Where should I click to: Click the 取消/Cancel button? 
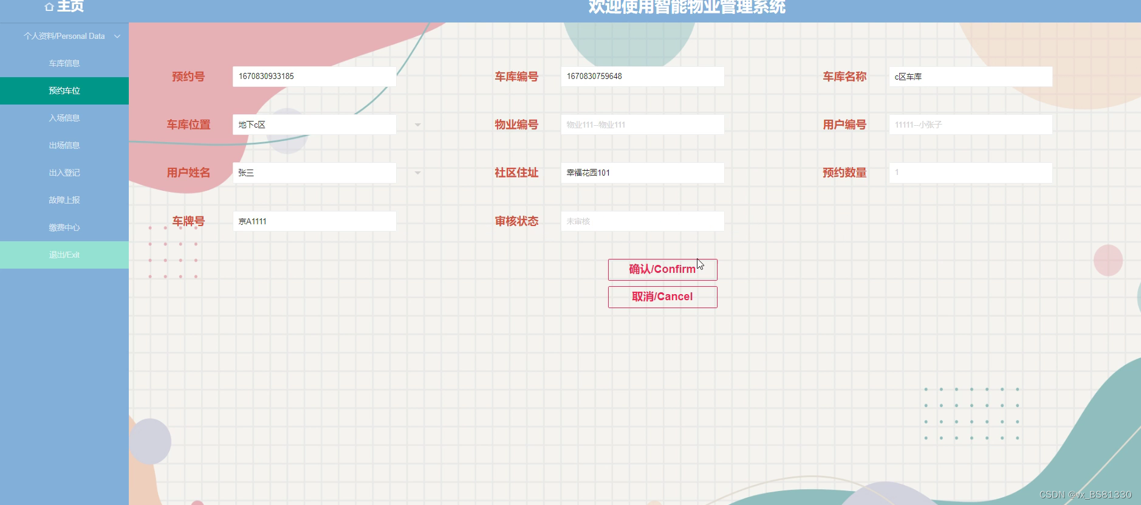coord(662,297)
